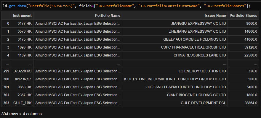The width and height of the screenshot is (261, 118).
Task: Click issuer GEELY AUTOMOBILE HOLDINGS LTD
Action: (195, 39)
